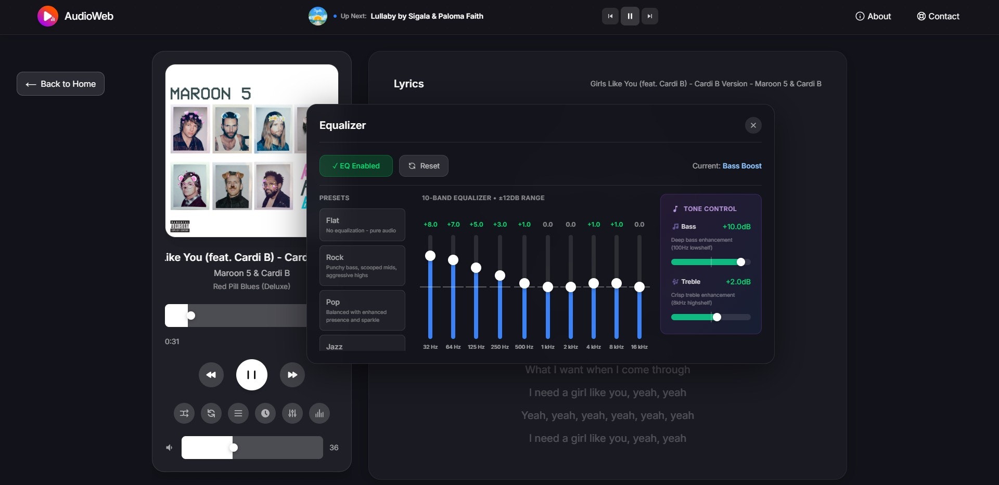Mute using the volume speaker icon

tap(169, 447)
